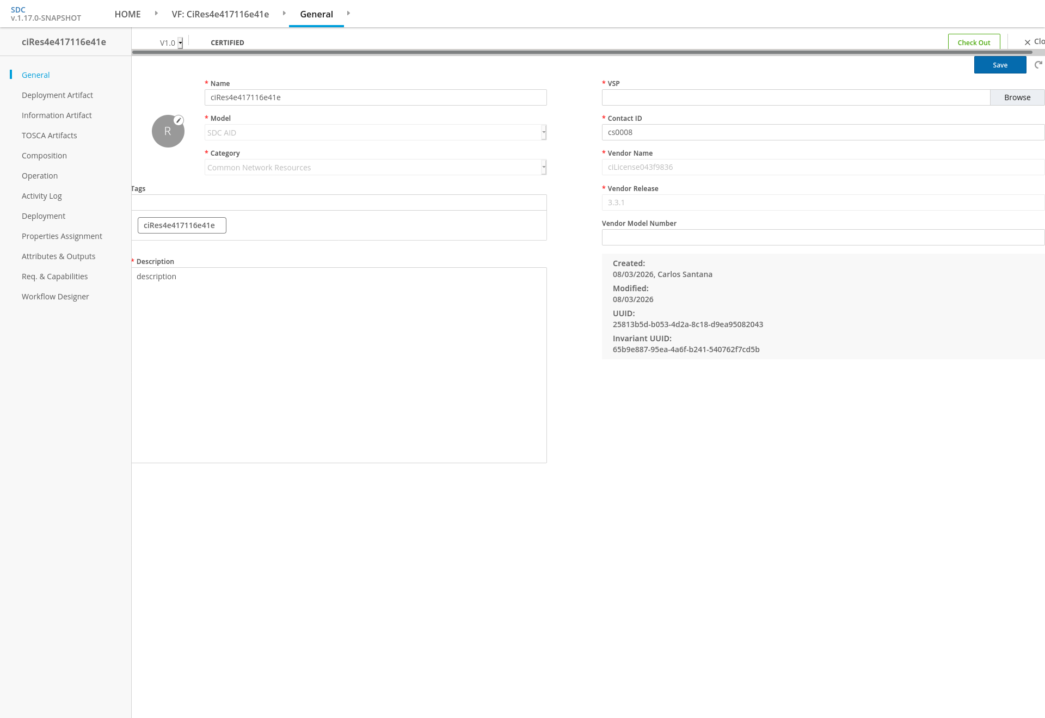Image resolution: width=1045 pixels, height=718 pixels.
Task: Select General in the sidebar
Action: click(x=35, y=75)
